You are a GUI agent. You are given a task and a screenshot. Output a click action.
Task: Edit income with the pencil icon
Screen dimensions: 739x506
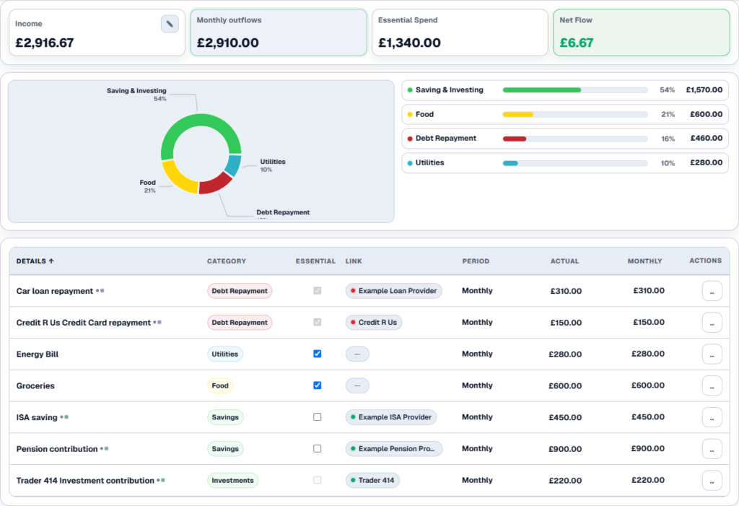pyautogui.click(x=170, y=24)
